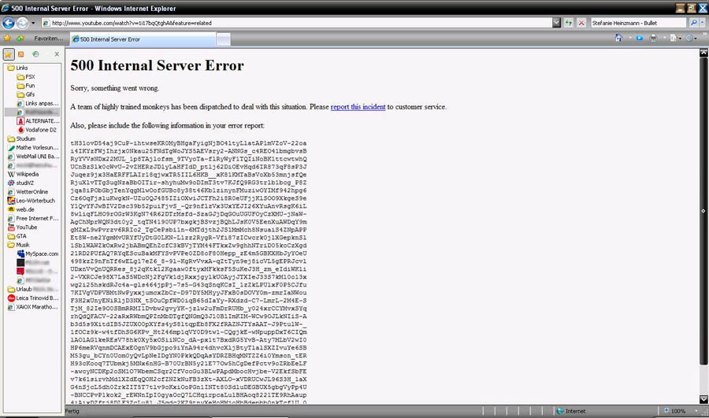Show the Favorites list in sidebar panel
The width and height of the screenshot is (709, 418).
8,54
